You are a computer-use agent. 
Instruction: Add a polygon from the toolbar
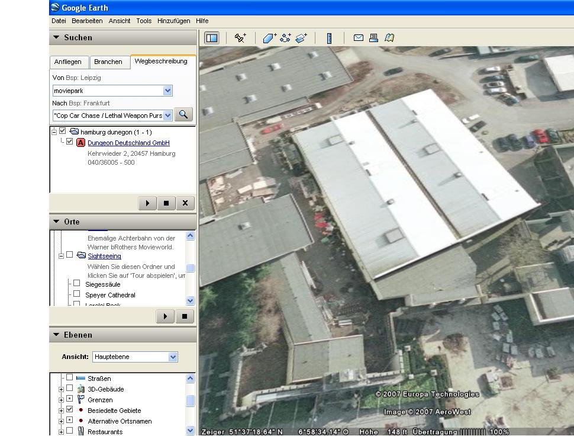(269, 38)
